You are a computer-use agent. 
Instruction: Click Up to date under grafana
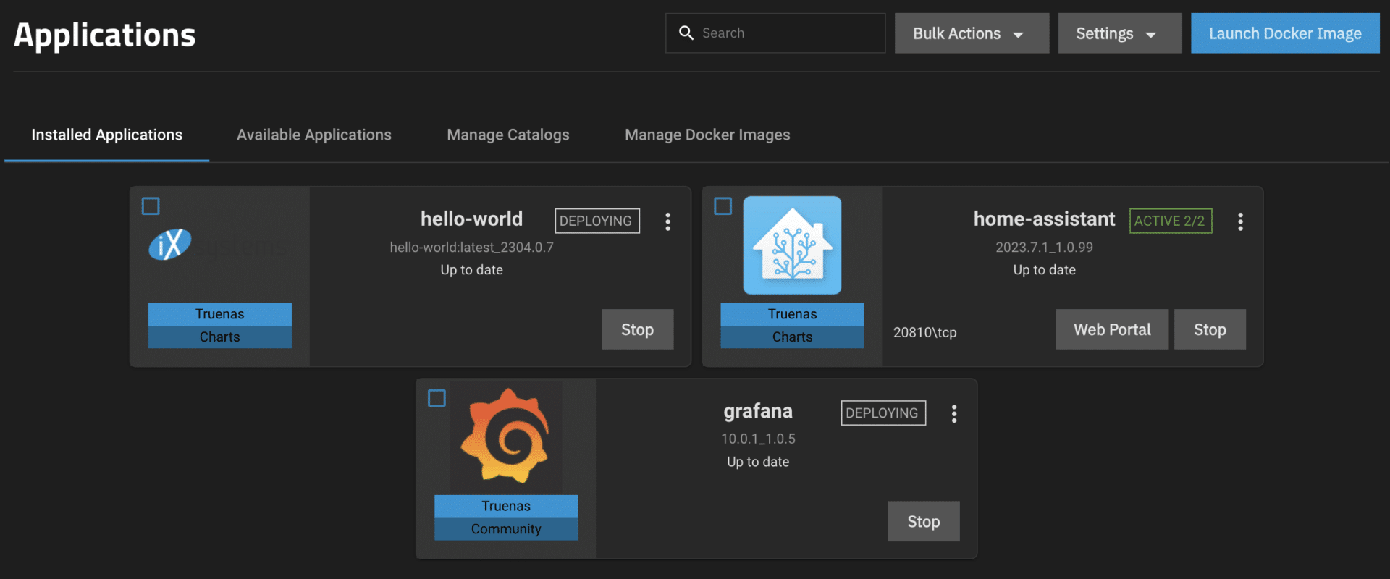[x=758, y=462]
